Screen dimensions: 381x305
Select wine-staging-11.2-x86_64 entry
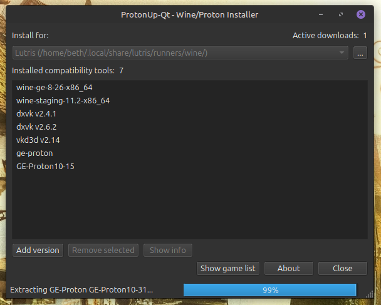tap(189, 101)
